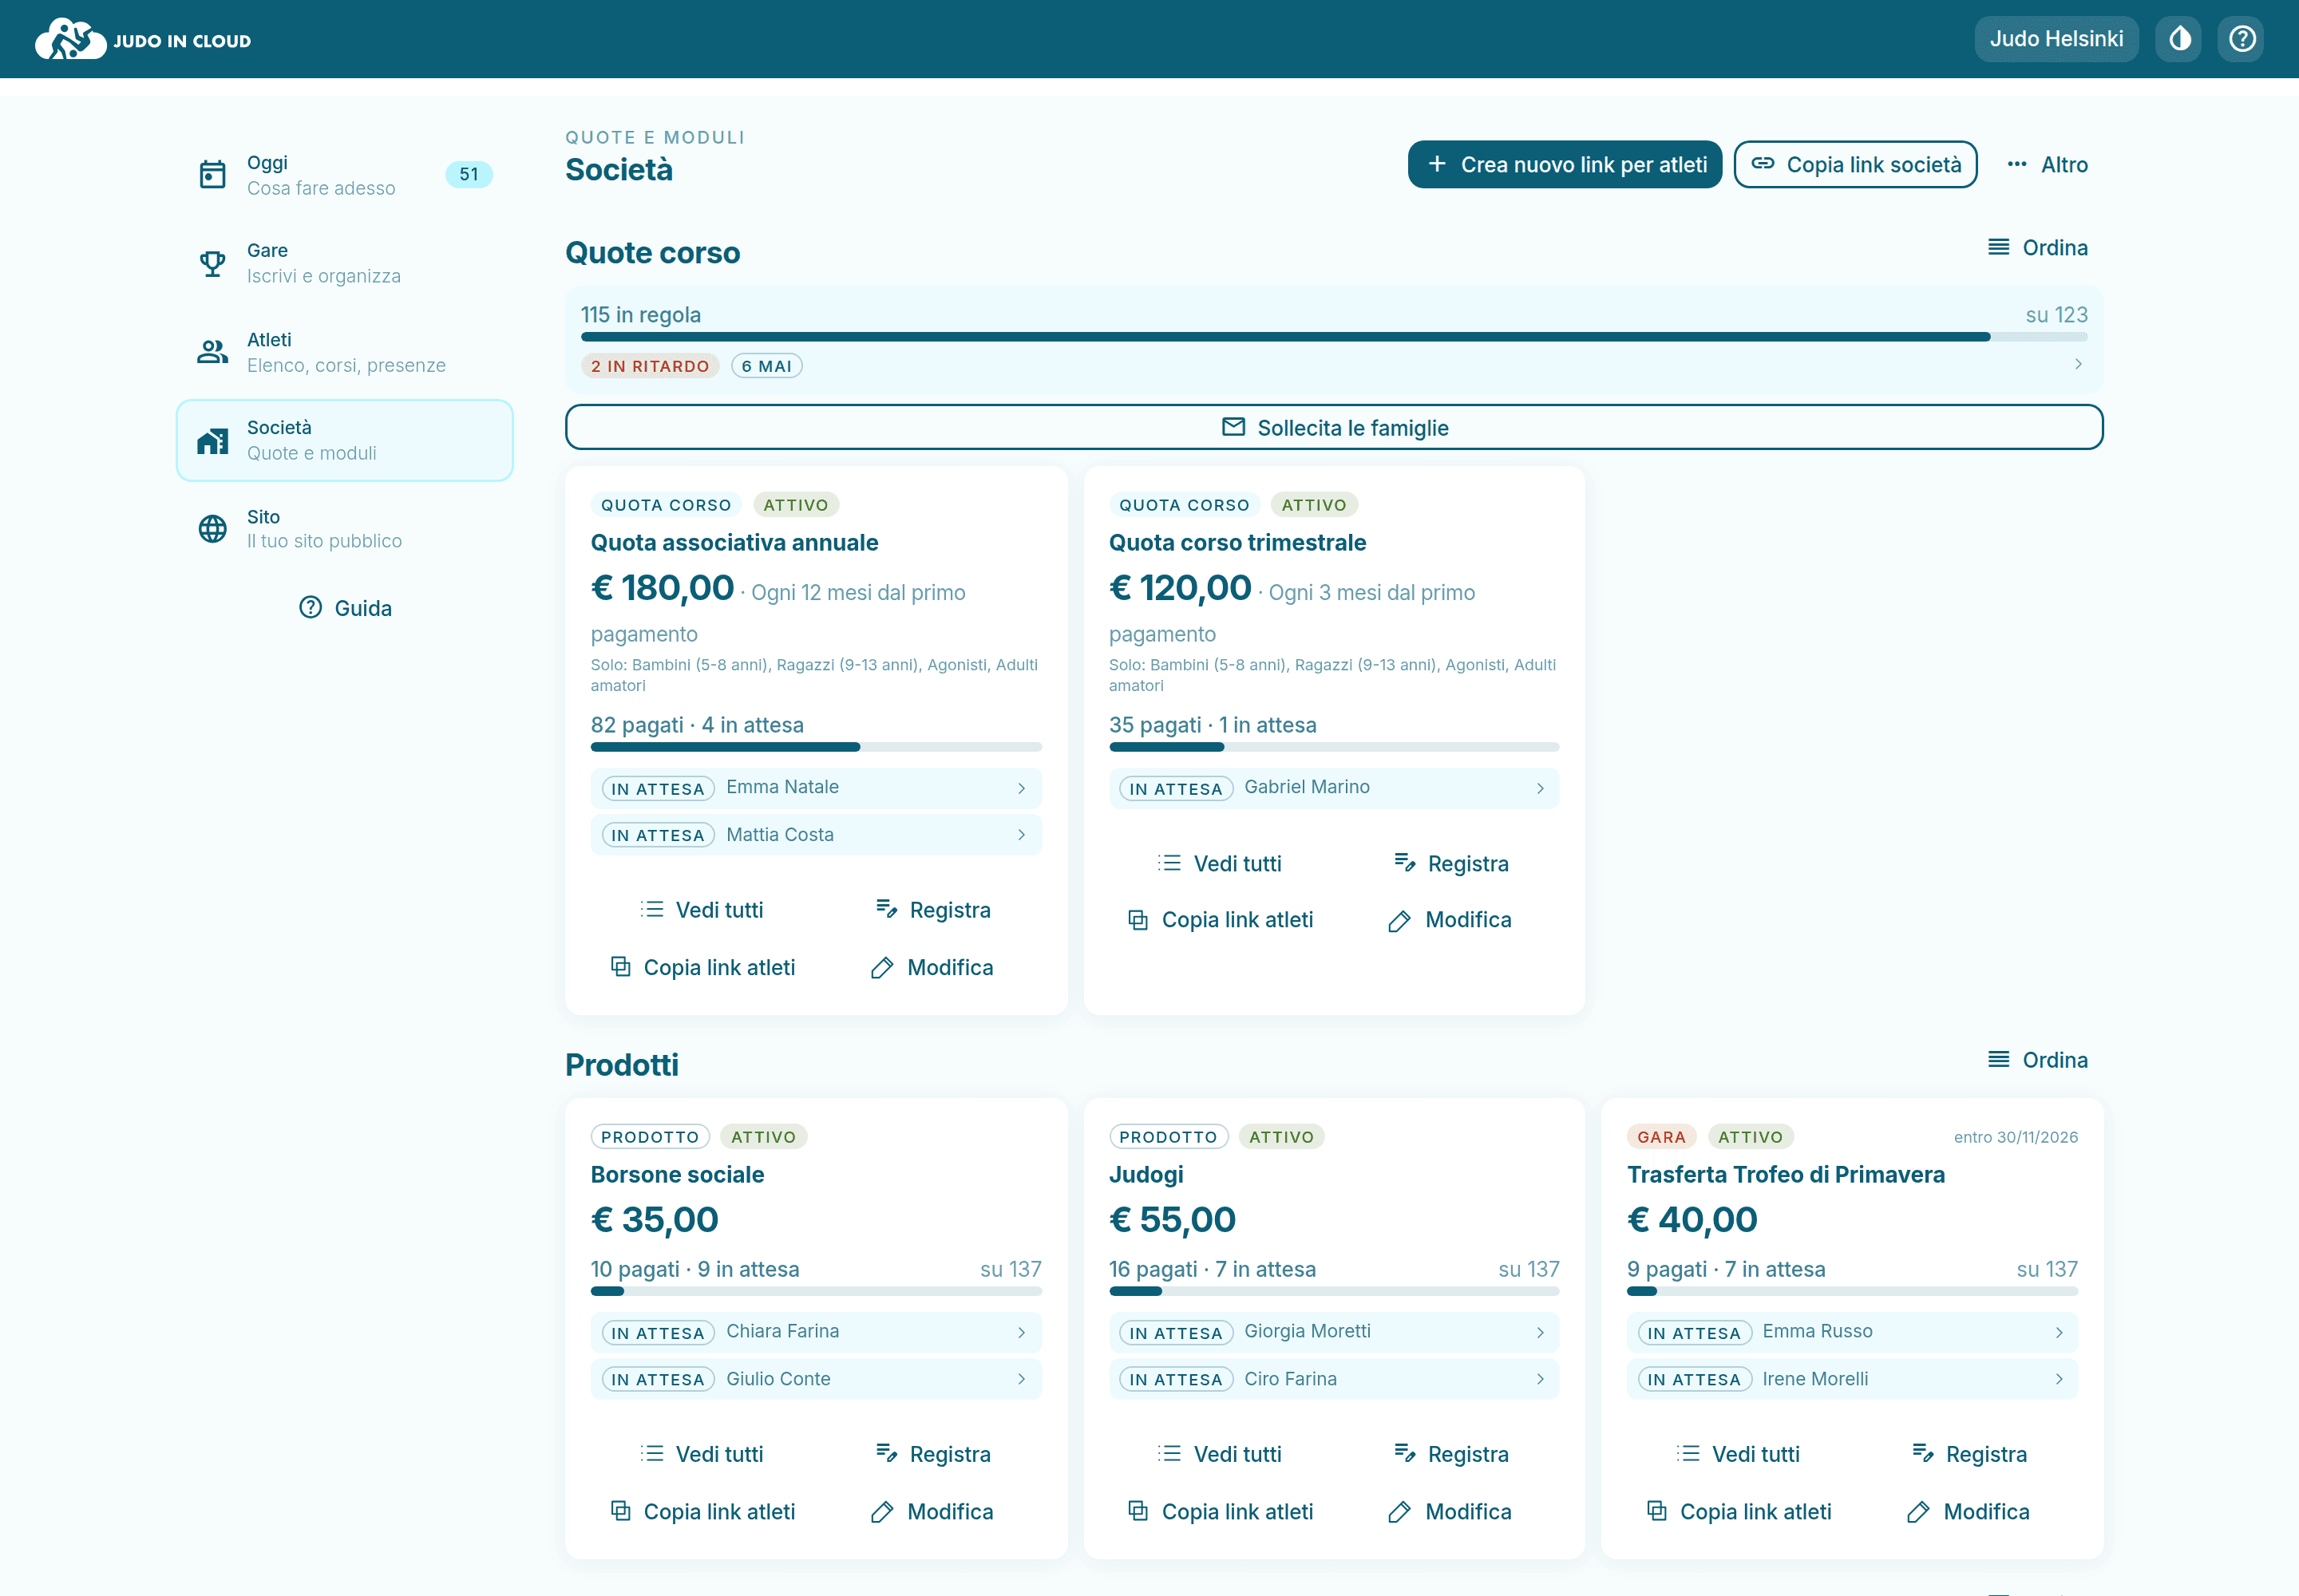Click Sollecita le famiglie button
The height and width of the screenshot is (1596, 2299).
click(1334, 428)
